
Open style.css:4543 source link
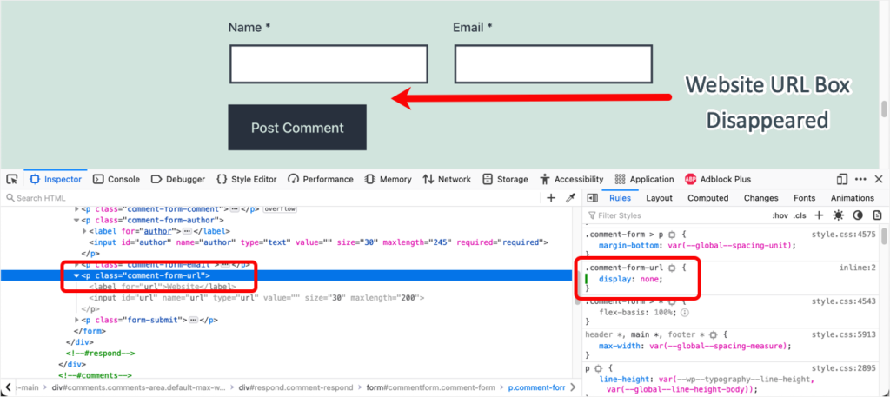coord(843,301)
